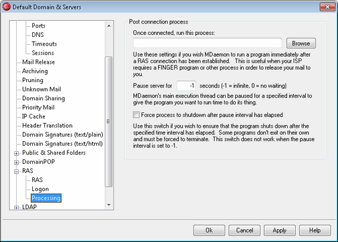
Task: Click the MDaemon app icon in title bar
Action: coord(6,7)
